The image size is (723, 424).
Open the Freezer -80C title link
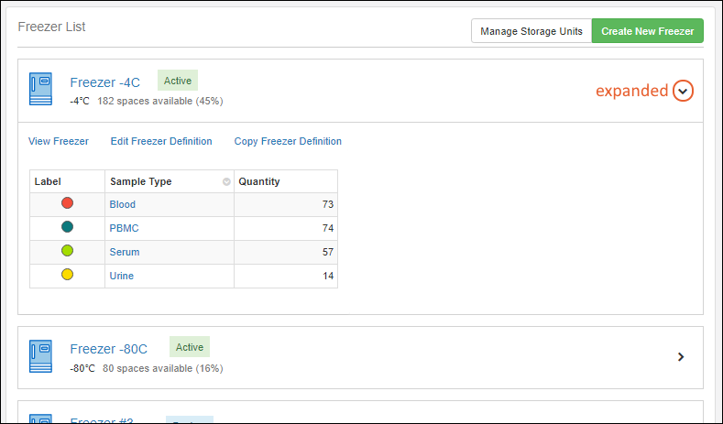(x=108, y=349)
